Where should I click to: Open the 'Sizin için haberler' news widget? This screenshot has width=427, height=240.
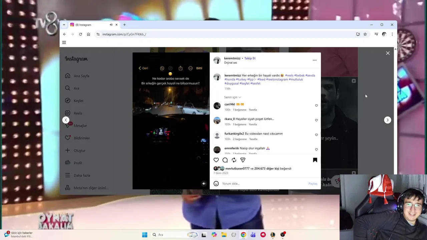point(18,235)
